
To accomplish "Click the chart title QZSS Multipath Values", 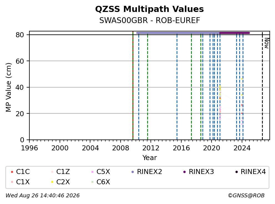I will 149,9.
